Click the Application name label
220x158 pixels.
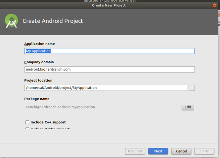tap(39, 44)
